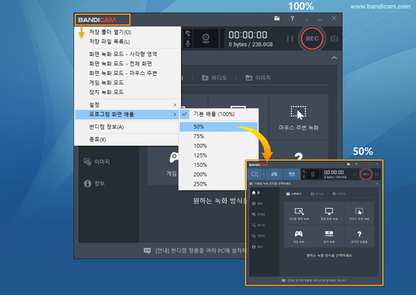Select 화면 녹화 모드 - 전체 화면

point(127,64)
